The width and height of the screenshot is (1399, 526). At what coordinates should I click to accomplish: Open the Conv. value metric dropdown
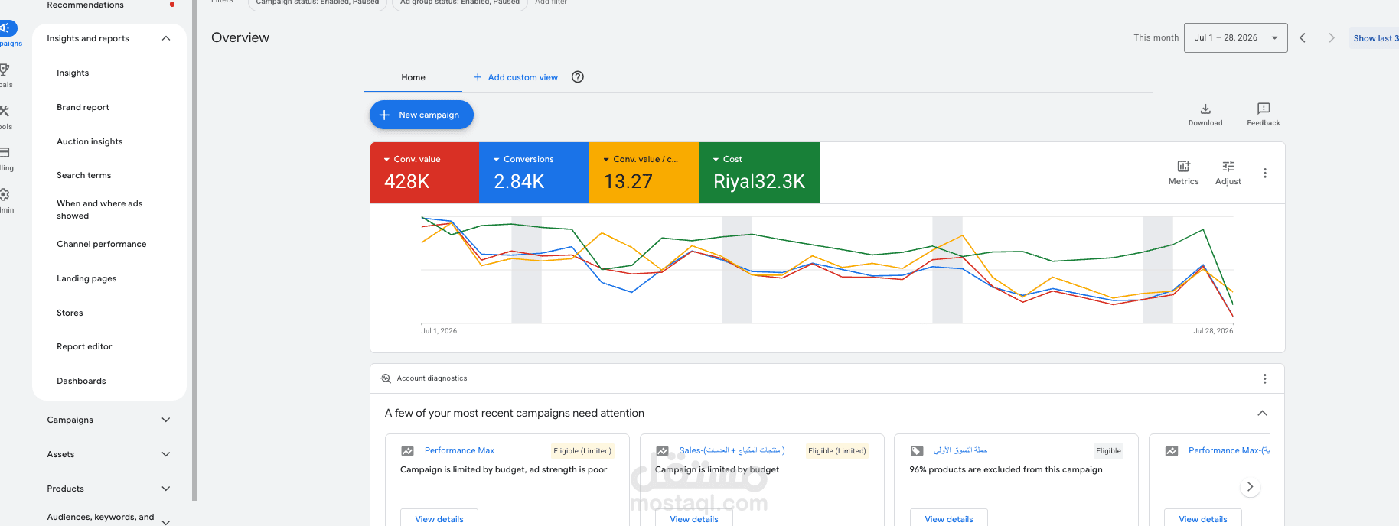(x=387, y=159)
